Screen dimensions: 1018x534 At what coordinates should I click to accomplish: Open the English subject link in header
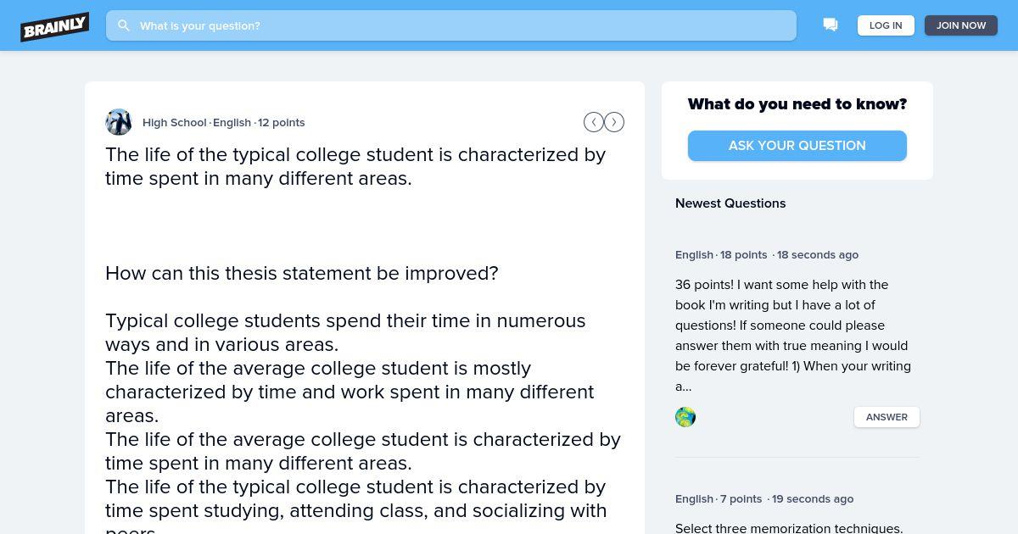click(232, 122)
